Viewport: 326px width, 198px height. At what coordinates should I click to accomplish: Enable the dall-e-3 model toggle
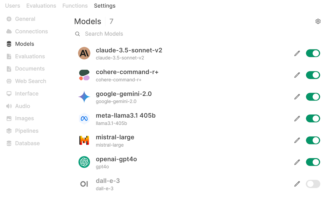pyautogui.click(x=313, y=184)
